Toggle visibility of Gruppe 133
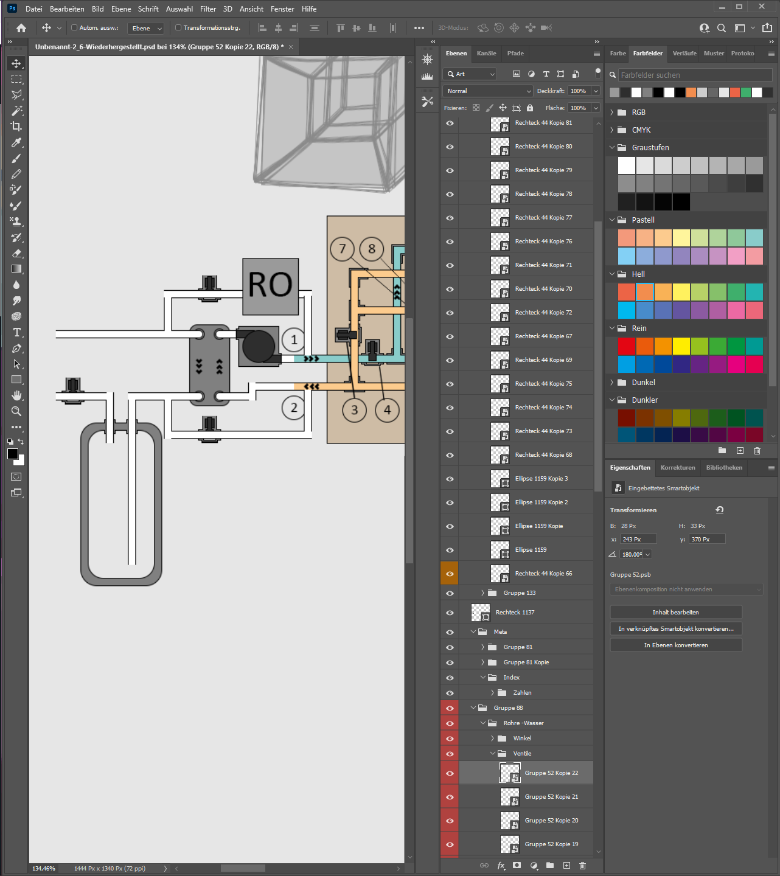 [x=450, y=593]
